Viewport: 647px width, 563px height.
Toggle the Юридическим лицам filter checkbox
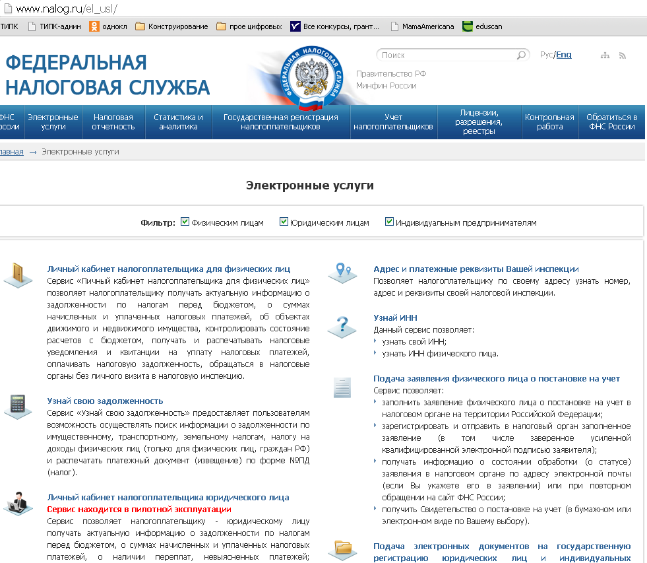click(284, 222)
